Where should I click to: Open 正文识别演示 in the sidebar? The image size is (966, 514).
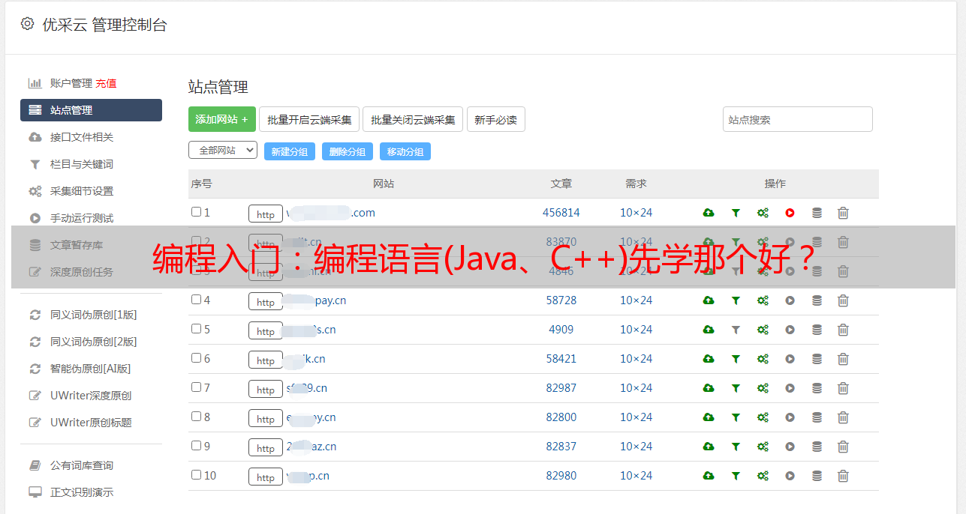82,492
